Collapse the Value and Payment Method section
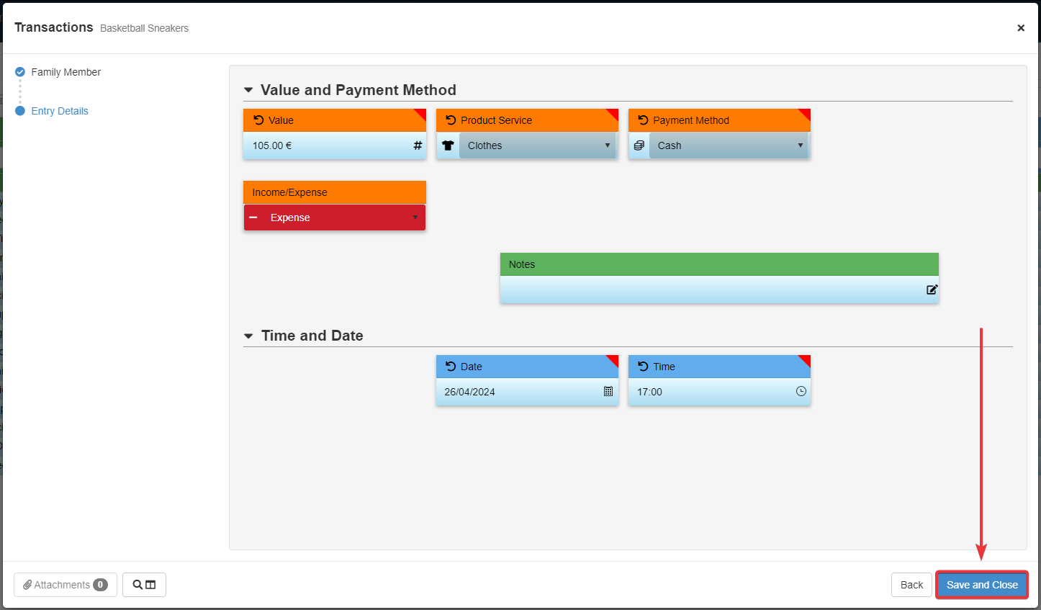This screenshot has width=1041, height=610. click(x=248, y=90)
